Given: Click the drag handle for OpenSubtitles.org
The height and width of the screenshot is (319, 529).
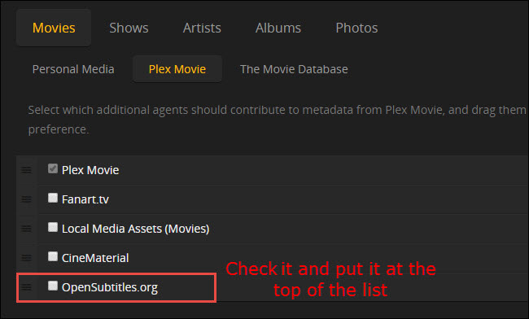Looking at the screenshot, I should [26, 287].
